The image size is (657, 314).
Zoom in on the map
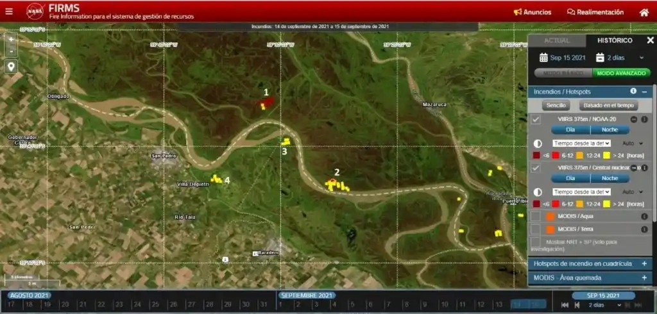click(x=11, y=39)
